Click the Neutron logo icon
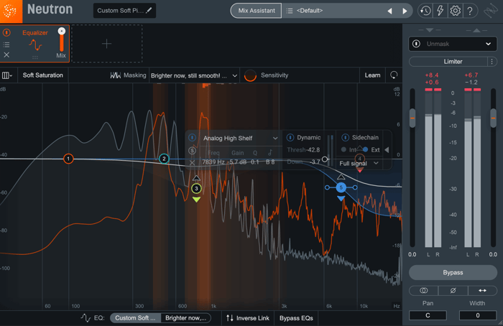This screenshot has height=326, width=503. click(11, 11)
